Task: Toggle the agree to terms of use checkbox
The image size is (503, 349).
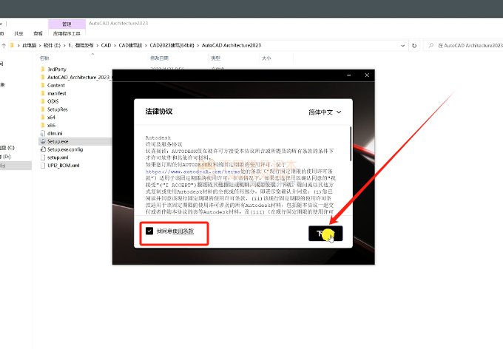Action: click(150, 231)
